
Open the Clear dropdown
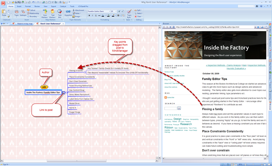pos(138,16)
